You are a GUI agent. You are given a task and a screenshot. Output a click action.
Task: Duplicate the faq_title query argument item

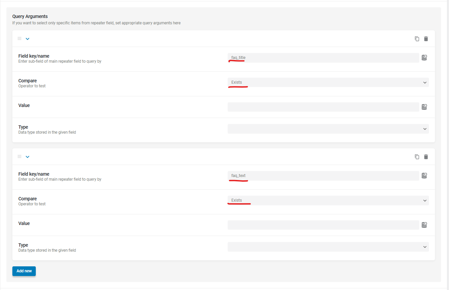[x=417, y=39]
